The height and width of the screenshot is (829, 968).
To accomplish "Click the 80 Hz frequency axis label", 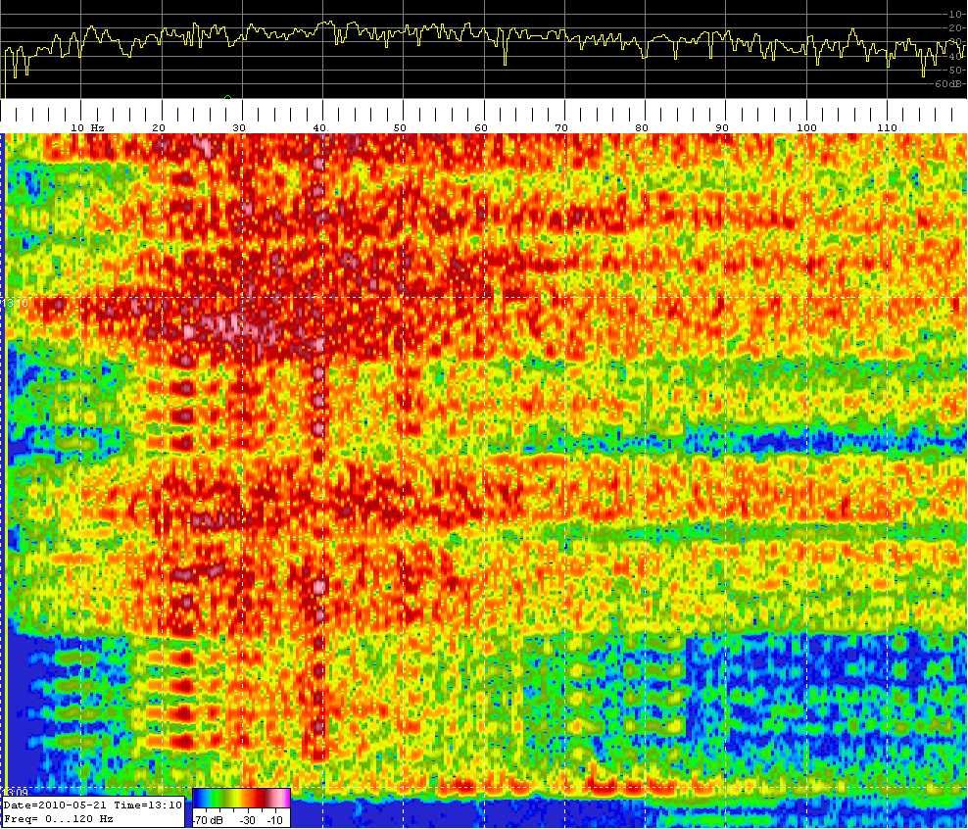I will click(641, 127).
